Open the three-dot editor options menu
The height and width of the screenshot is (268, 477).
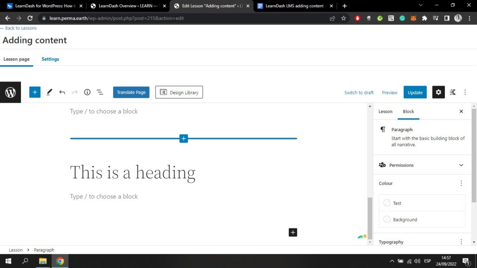(x=465, y=92)
